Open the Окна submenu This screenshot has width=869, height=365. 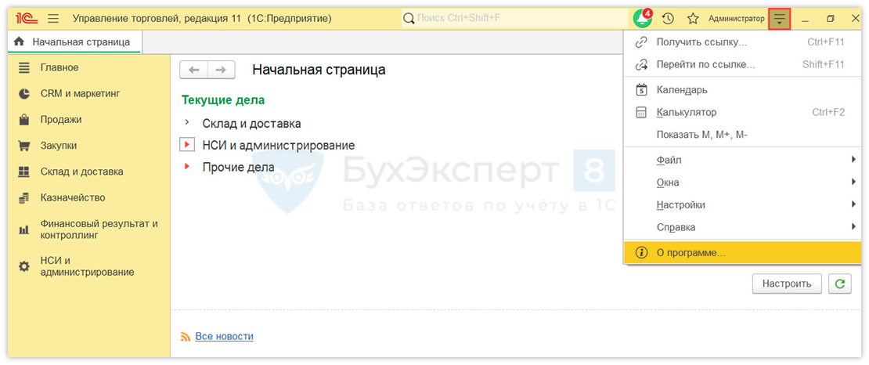tap(743, 182)
